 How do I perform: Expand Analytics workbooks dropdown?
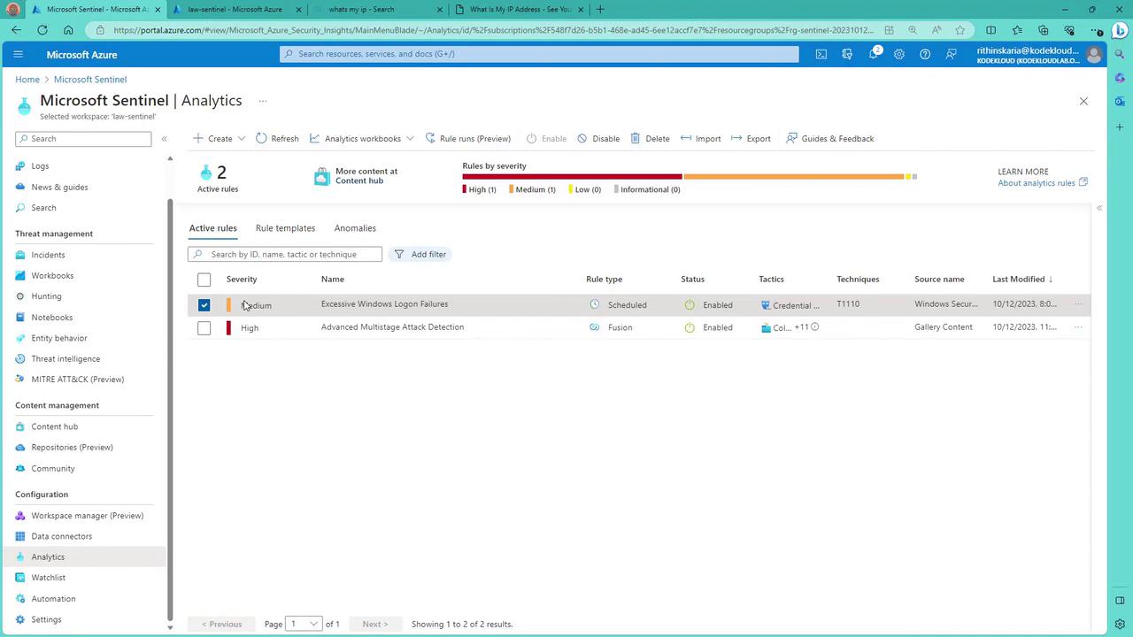362,138
